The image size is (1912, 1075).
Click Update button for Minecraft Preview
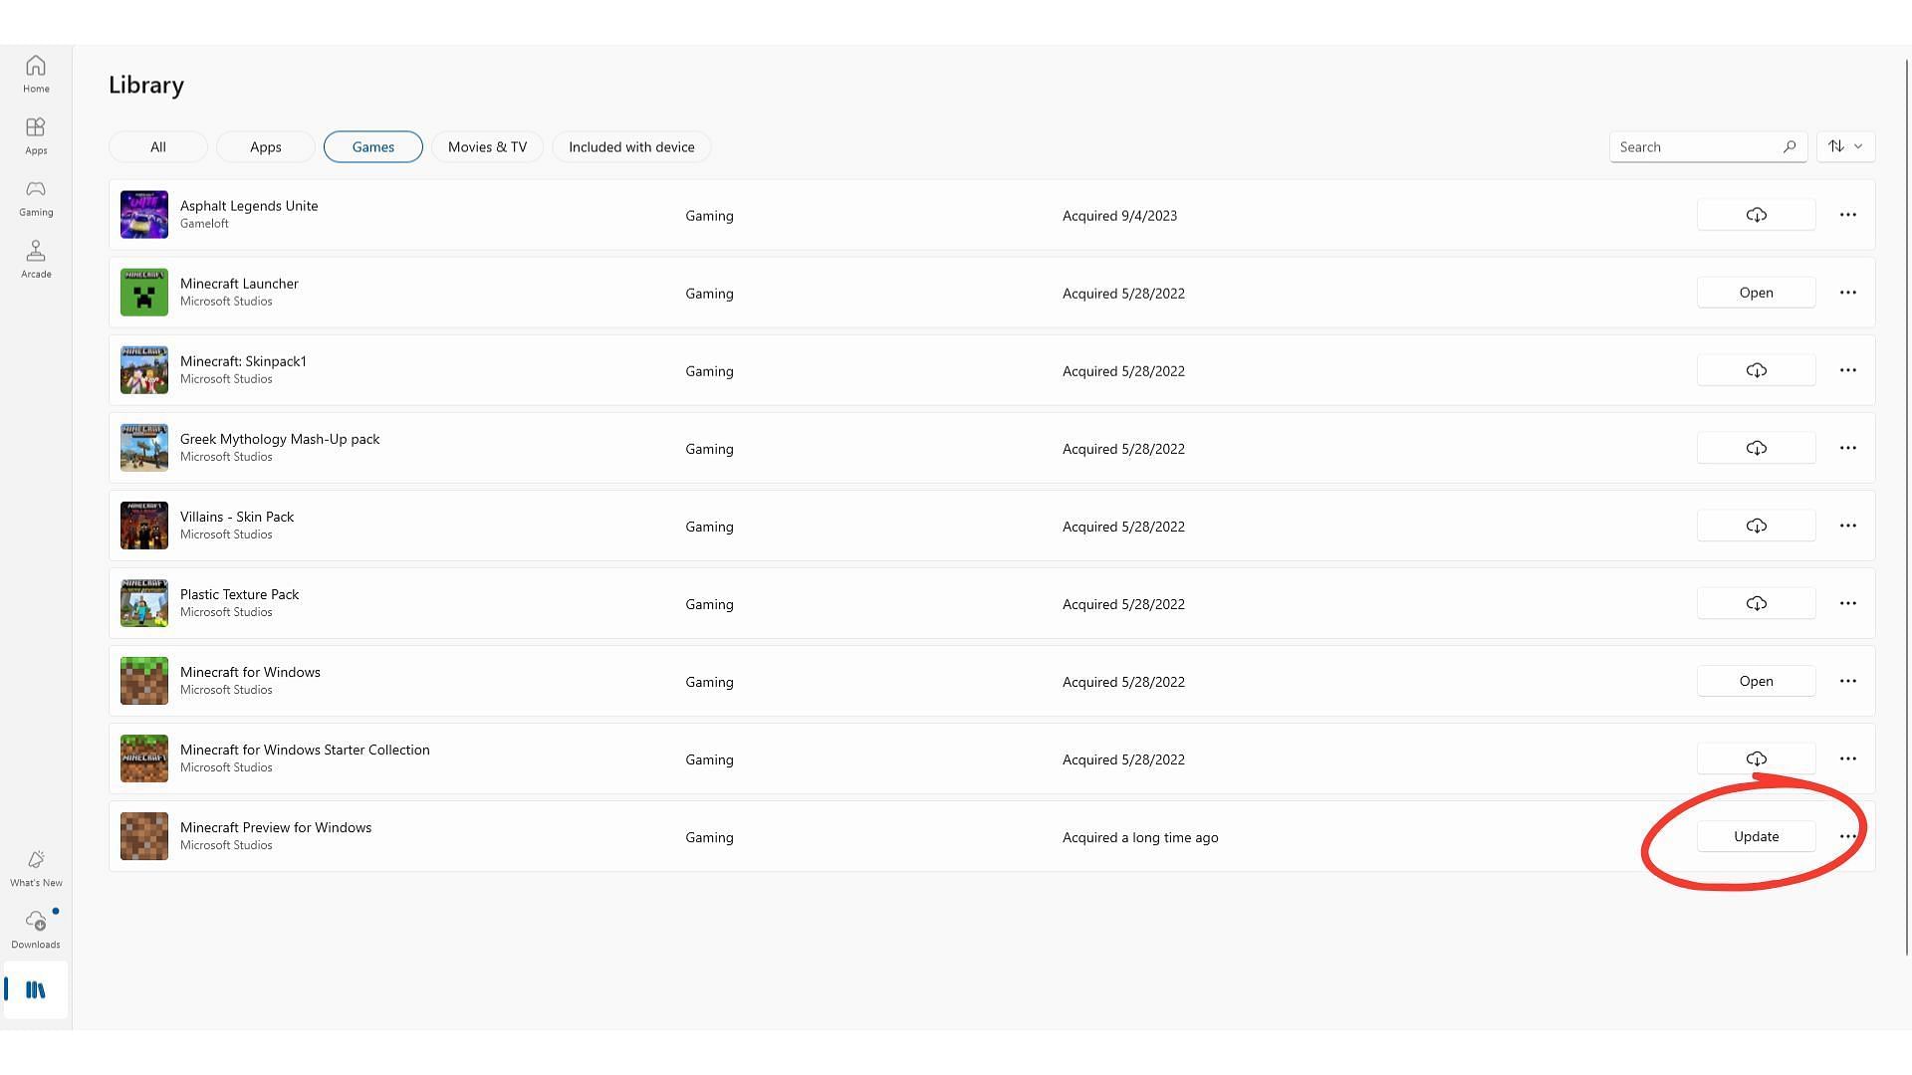coord(1756,836)
